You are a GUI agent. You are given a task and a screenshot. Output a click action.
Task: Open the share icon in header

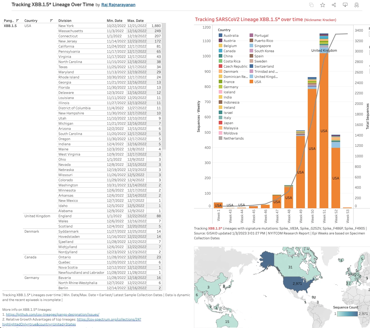point(334,5)
